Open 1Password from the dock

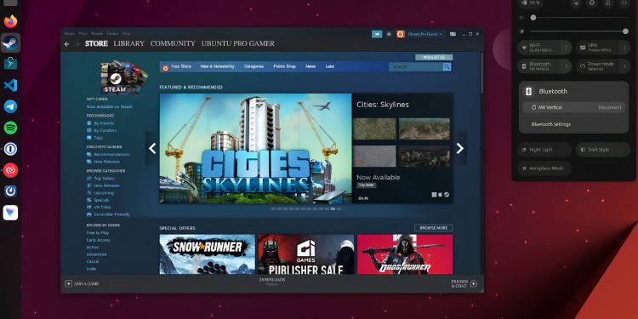tap(10, 149)
